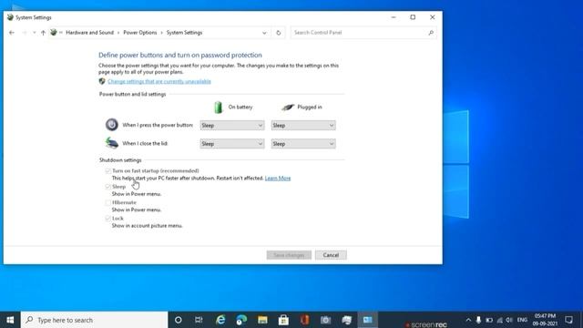The height and width of the screenshot is (328, 583).
Task: Open Microsoft Store from taskbar
Action: tap(283, 320)
